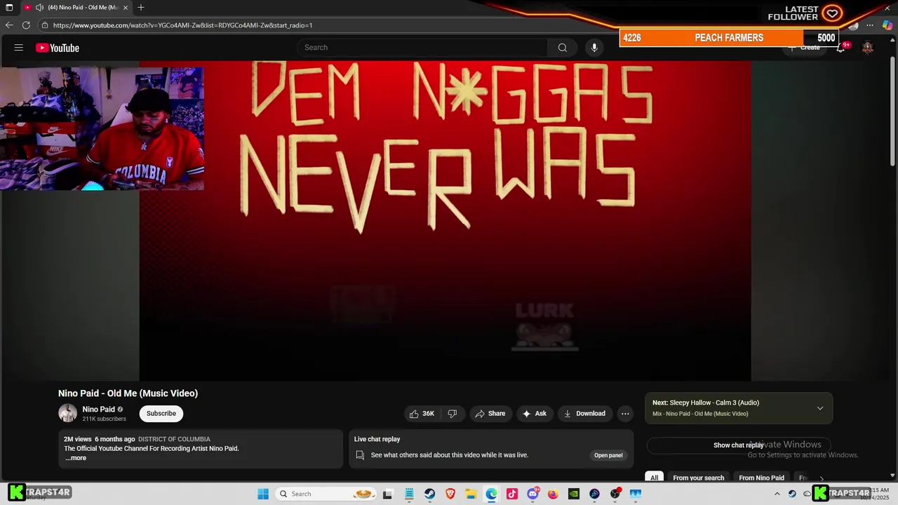Open the YouTube notifications bell
Viewport: 898px width, 505px height.
point(840,48)
